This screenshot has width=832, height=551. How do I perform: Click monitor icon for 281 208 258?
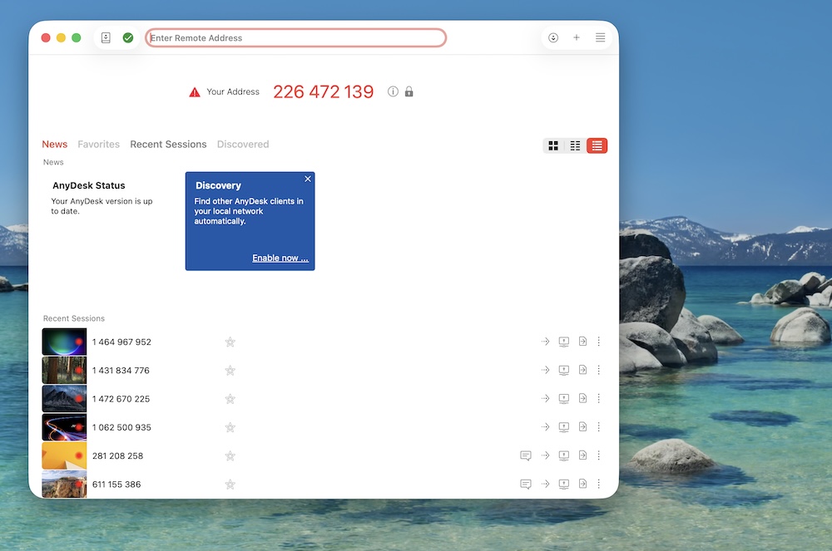564,455
